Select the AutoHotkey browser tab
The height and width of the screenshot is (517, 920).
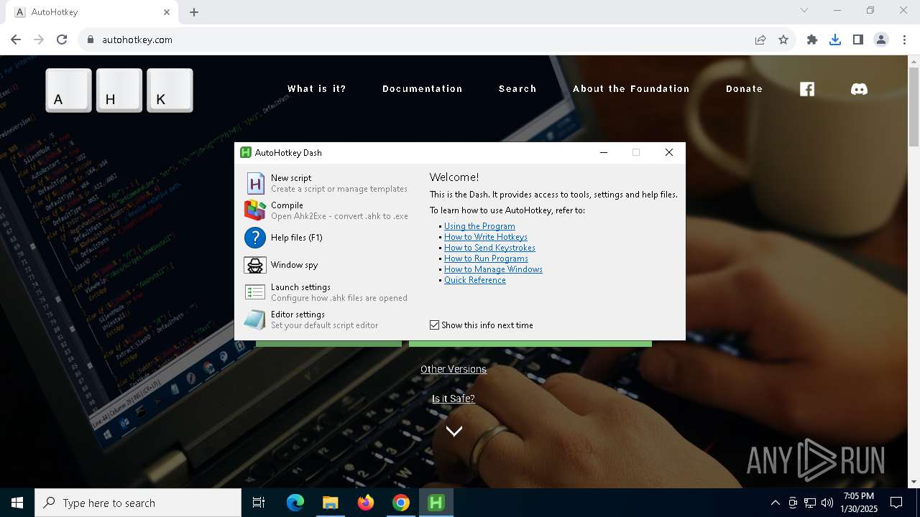point(91,12)
